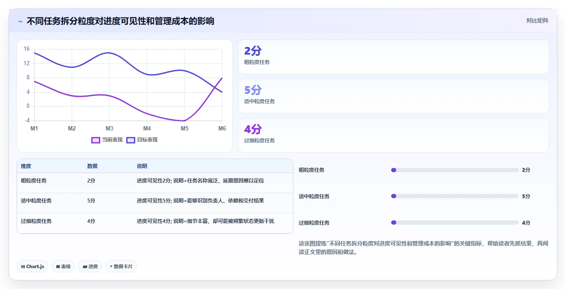Click the icon inside 表格 chip
Image resolution: width=566 pixels, height=289 pixels.
click(58, 266)
